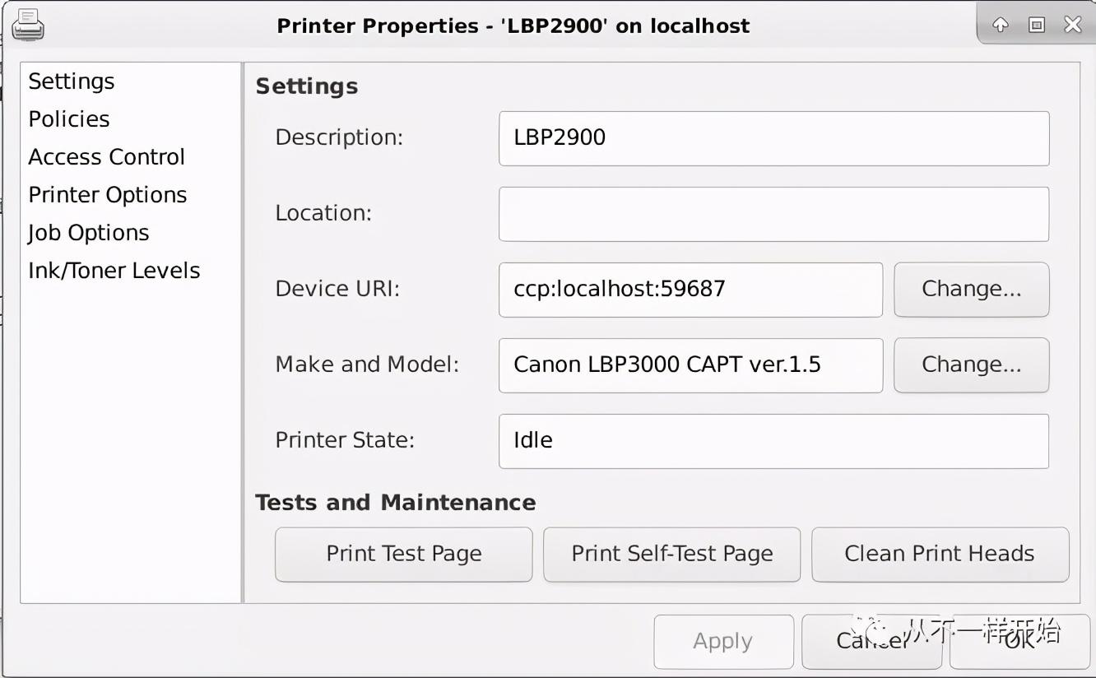Click the Printer State field showing Idle

click(x=774, y=441)
